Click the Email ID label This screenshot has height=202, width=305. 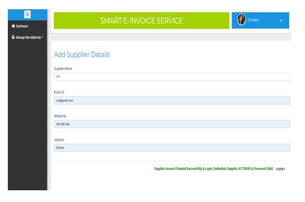click(x=59, y=92)
